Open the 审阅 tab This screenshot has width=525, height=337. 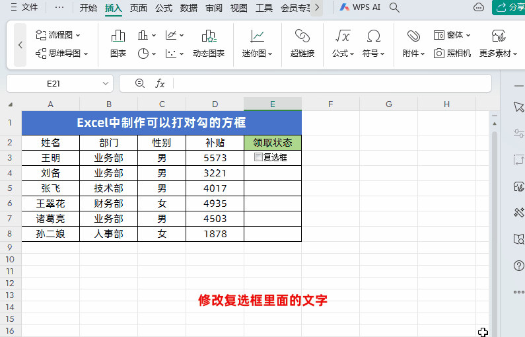pos(213,7)
